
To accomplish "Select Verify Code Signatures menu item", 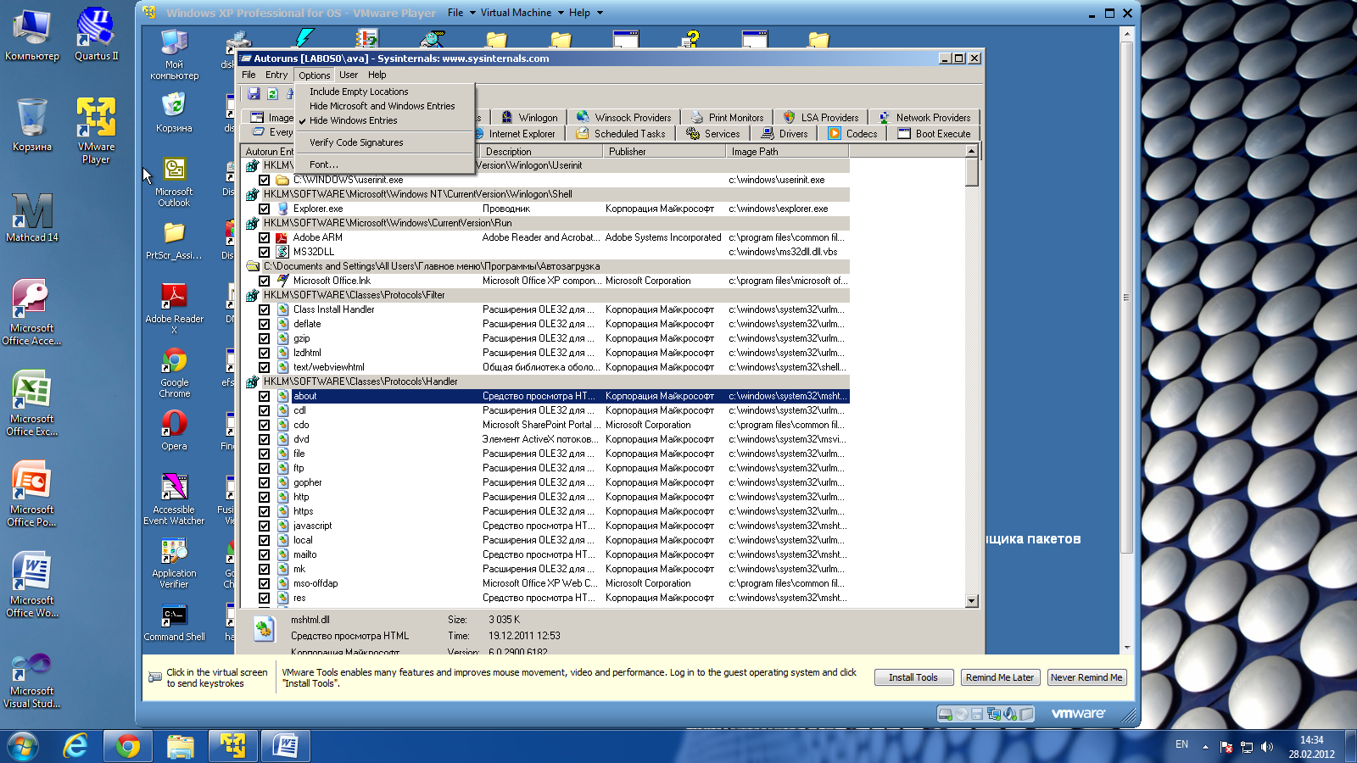I will [x=384, y=142].
